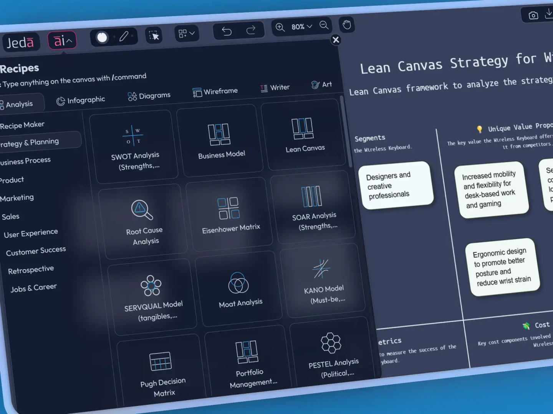Click the camera capture icon
The image size is (553, 414).
click(533, 16)
